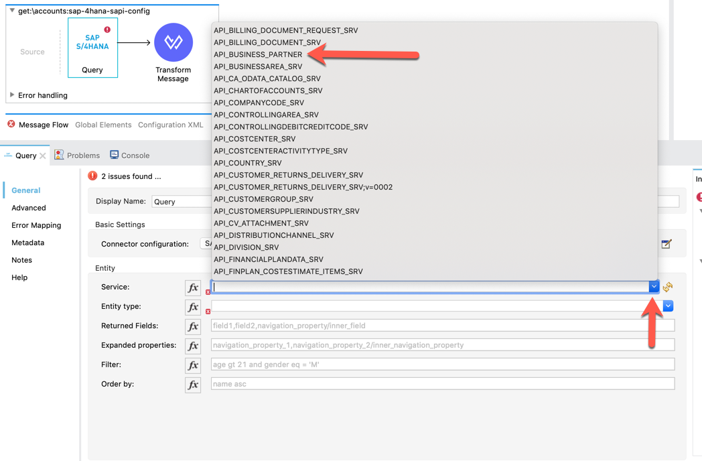
Task: Click the SAP S/4HANA Query component
Action: coord(92,48)
